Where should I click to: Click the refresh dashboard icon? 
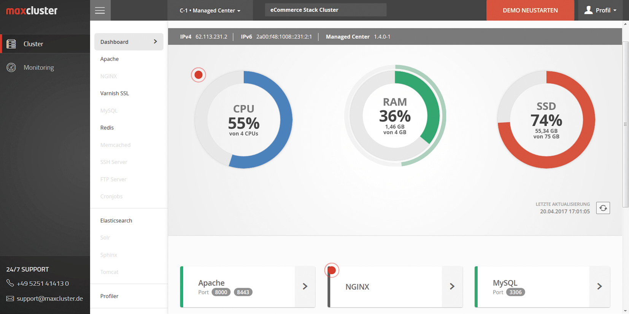tap(603, 208)
